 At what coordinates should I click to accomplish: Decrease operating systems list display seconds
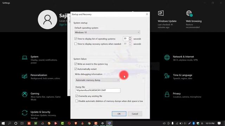tap(130, 40)
